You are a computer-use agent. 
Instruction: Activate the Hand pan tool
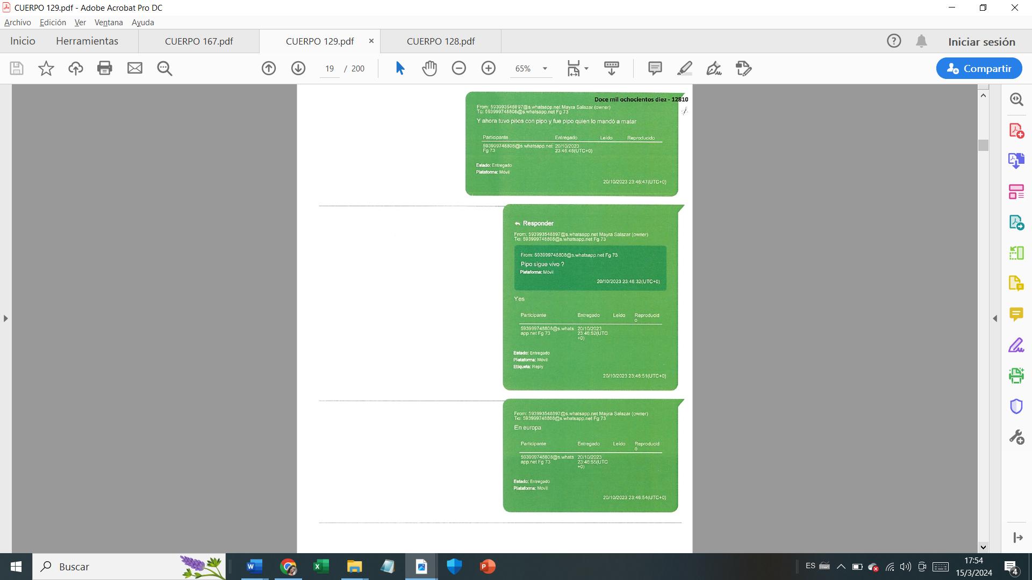429,68
